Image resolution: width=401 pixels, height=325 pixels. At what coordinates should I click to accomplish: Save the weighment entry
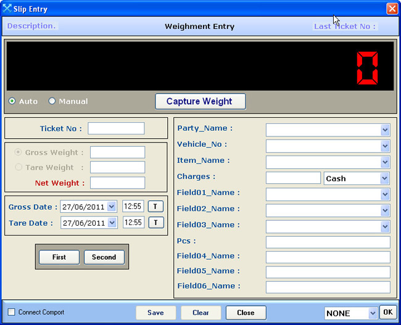click(x=155, y=313)
